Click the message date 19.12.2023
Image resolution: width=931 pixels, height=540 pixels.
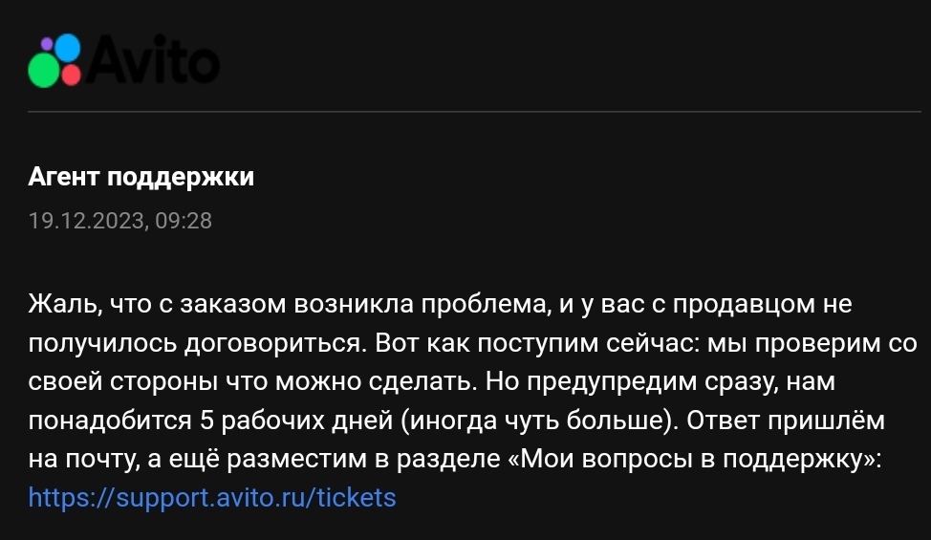pos(87,221)
